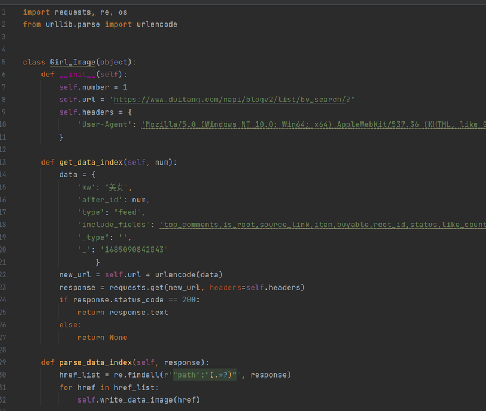
Task: Click the class name Girl_Image
Action: click(73, 63)
